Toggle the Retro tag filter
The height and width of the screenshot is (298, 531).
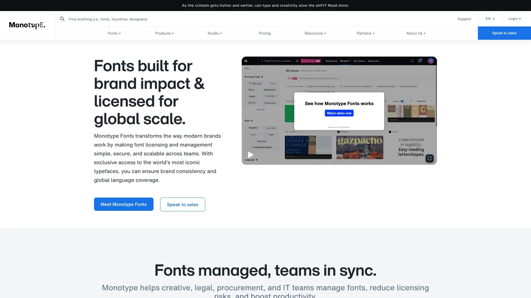(251, 90)
